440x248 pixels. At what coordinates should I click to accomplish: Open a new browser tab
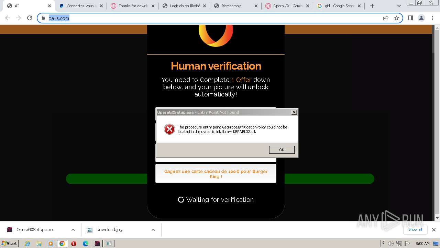(x=372, y=6)
